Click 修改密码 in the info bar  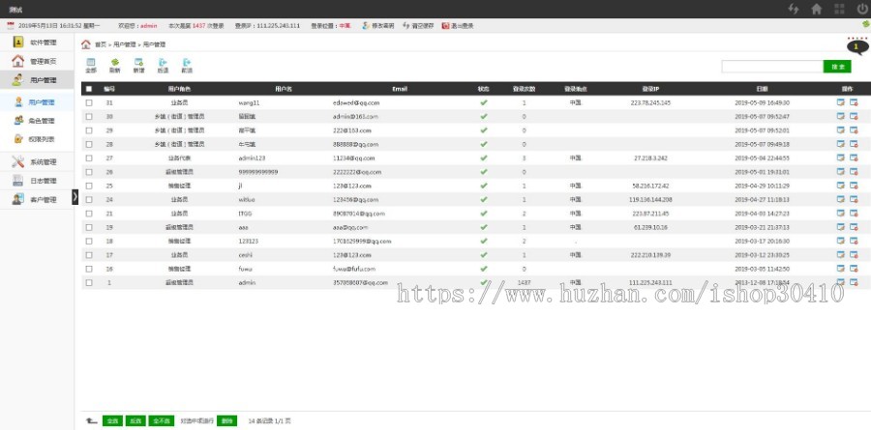point(378,25)
